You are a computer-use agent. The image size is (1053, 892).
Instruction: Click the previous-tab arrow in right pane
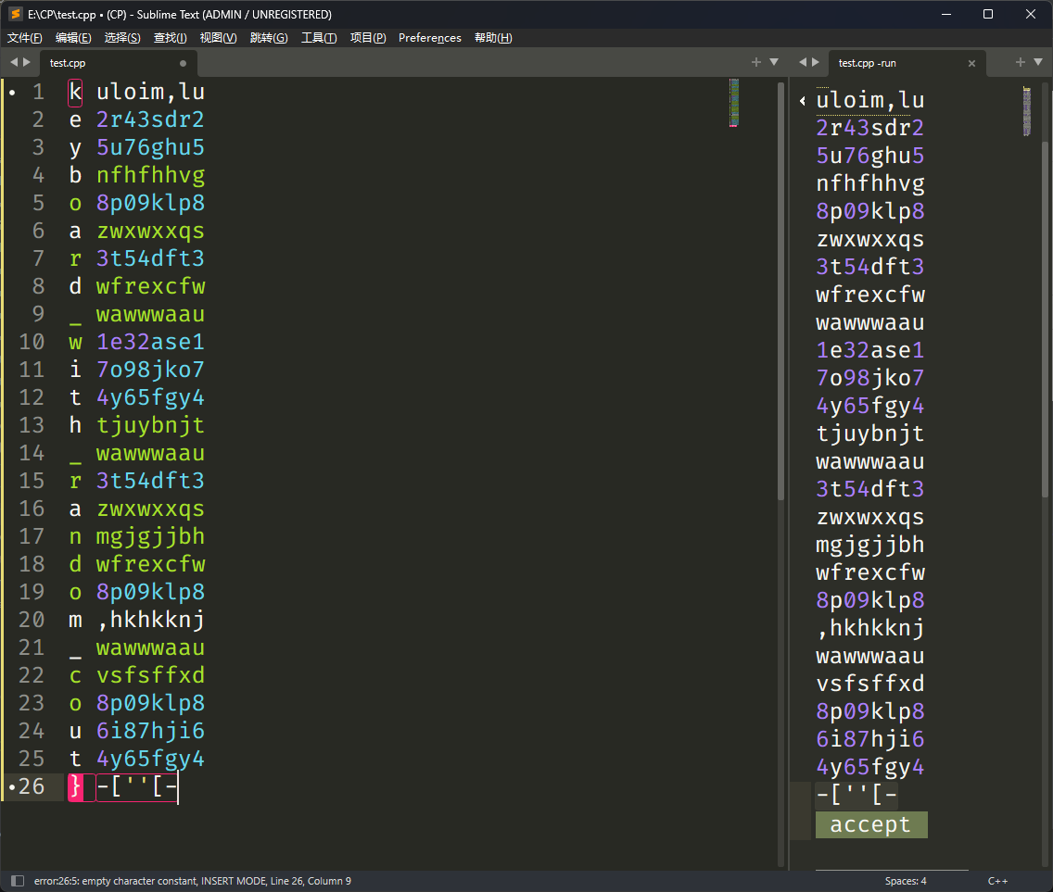(x=803, y=62)
